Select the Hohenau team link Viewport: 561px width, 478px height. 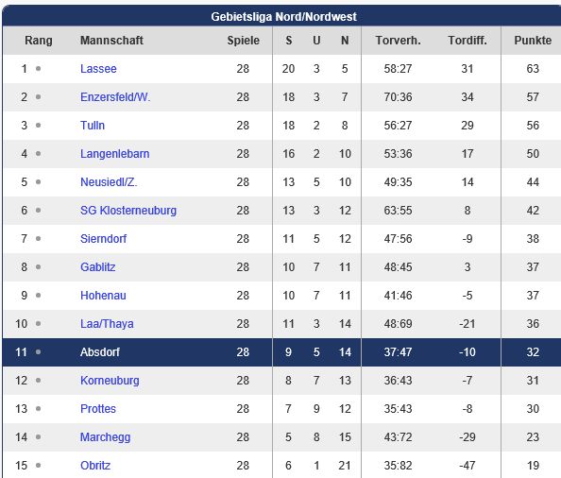pos(103,296)
